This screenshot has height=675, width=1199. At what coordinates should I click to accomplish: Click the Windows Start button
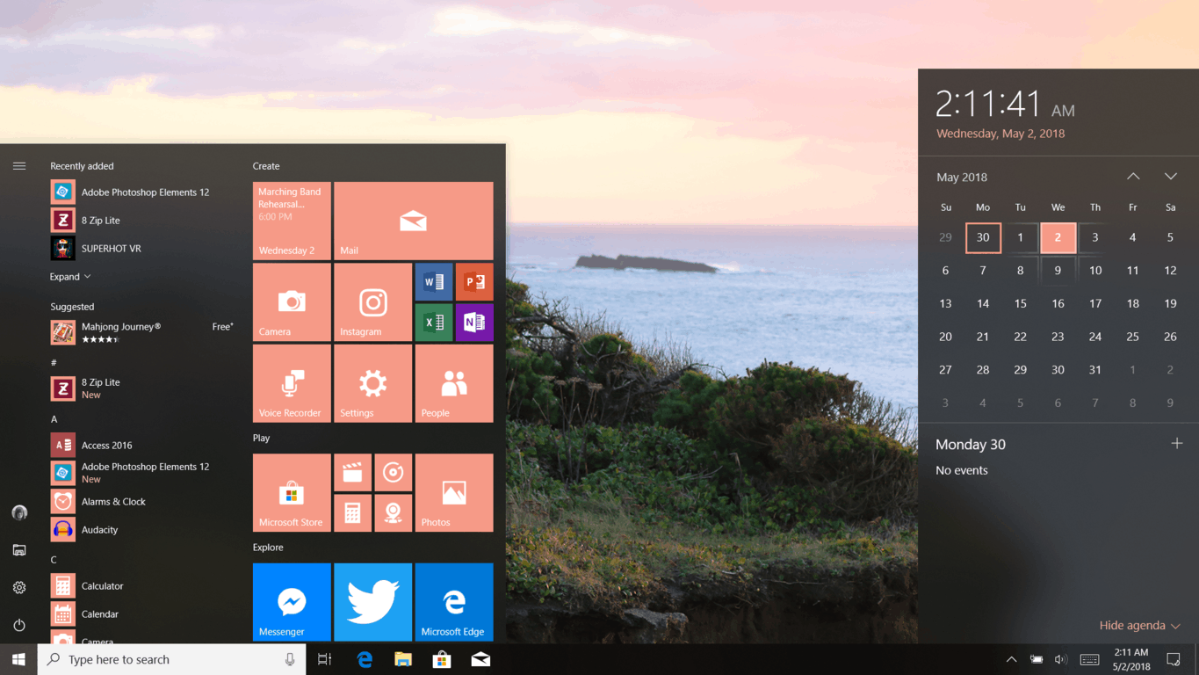[18, 659]
